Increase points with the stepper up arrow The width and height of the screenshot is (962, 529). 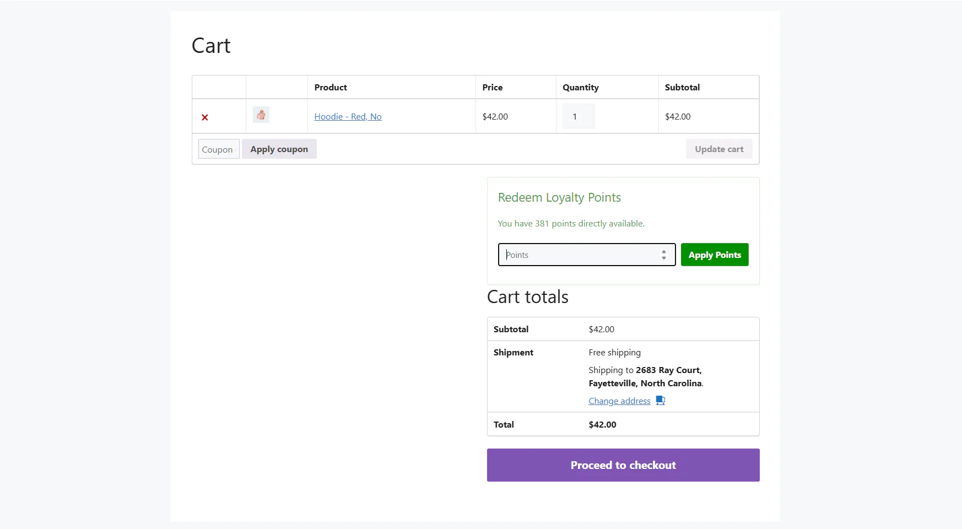point(664,251)
